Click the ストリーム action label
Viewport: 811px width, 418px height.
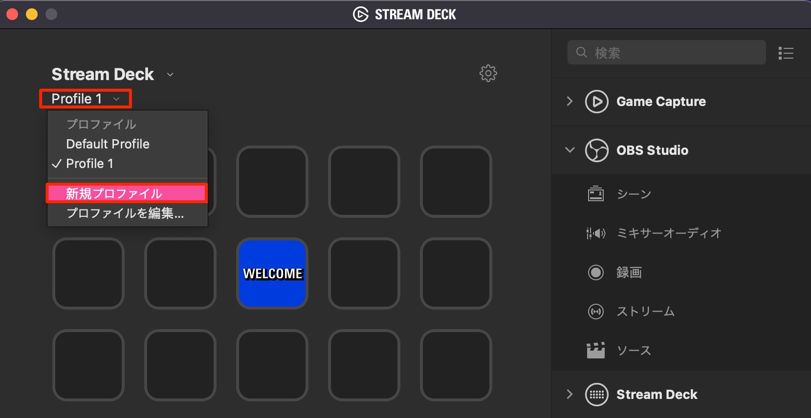[x=645, y=312]
